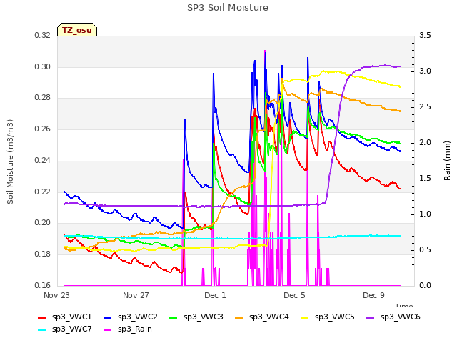Image resolution: width=457 pixels, height=343 pixels.
Task: Click the blue sp3_VWC2 legend swatch
Action: pos(108,317)
